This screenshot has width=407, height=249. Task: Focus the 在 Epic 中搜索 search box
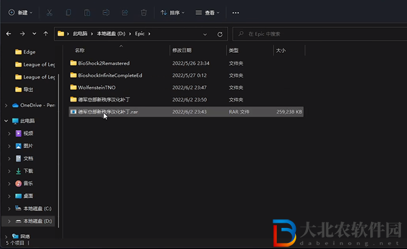click(319, 34)
